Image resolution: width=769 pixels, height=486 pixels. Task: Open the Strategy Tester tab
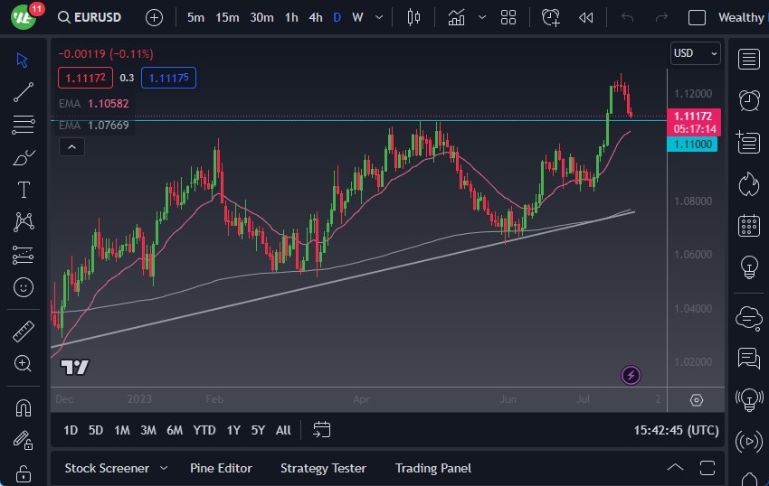[x=323, y=468]
